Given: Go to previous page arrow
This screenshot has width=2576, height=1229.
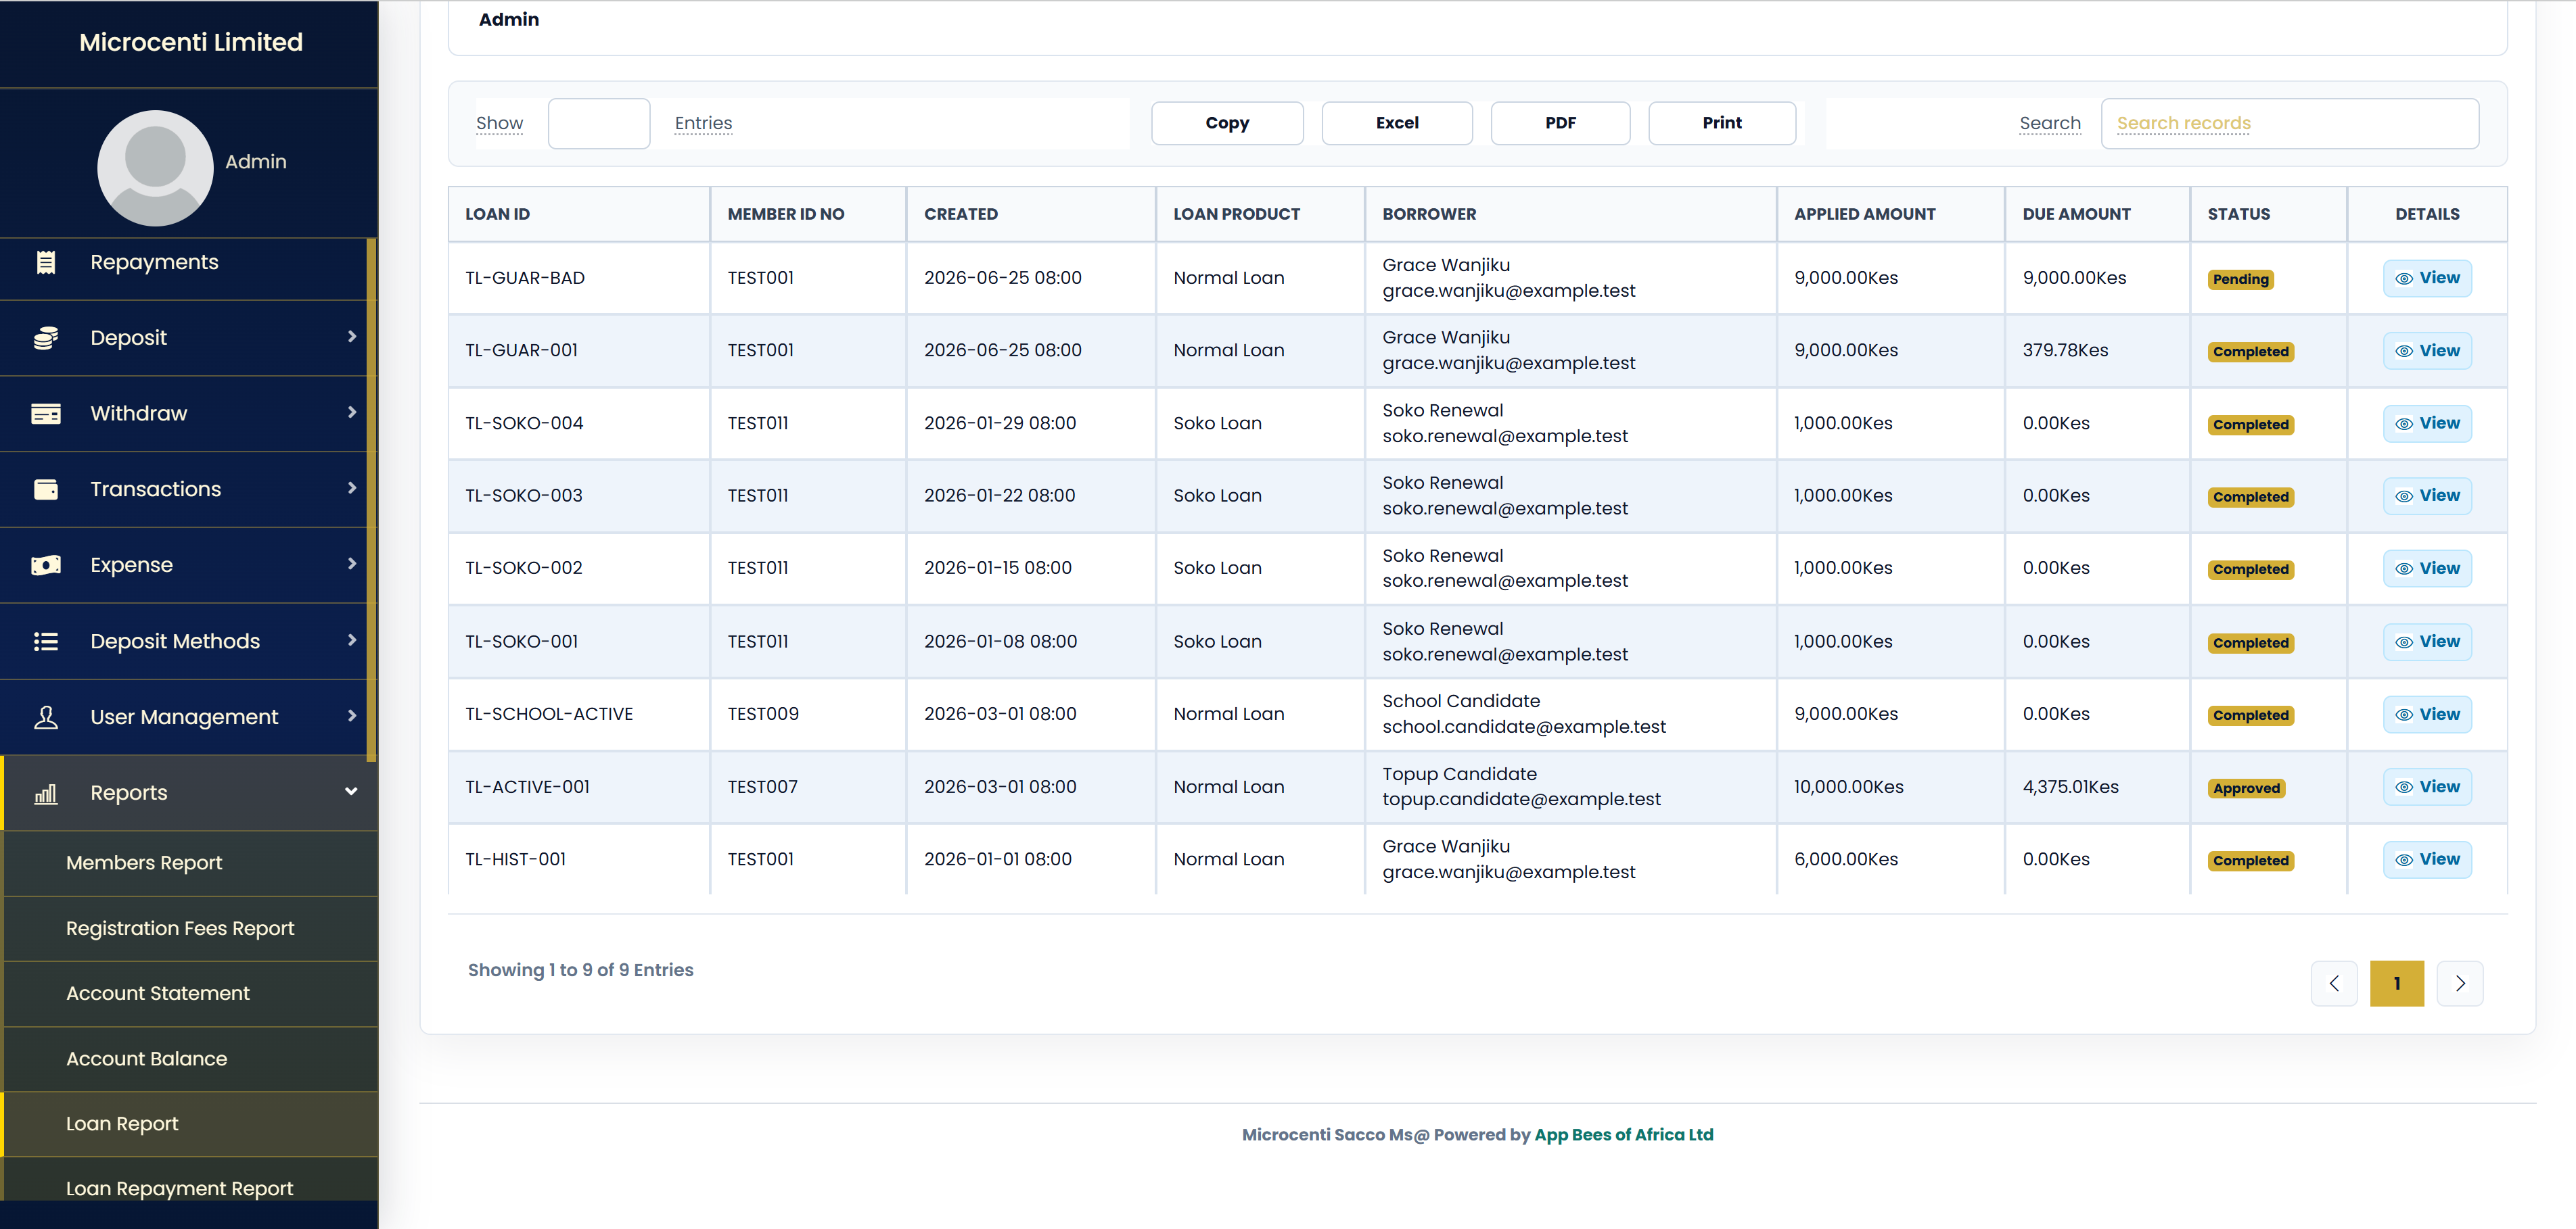Looking at the screenshot, I should pos(2334,983).
